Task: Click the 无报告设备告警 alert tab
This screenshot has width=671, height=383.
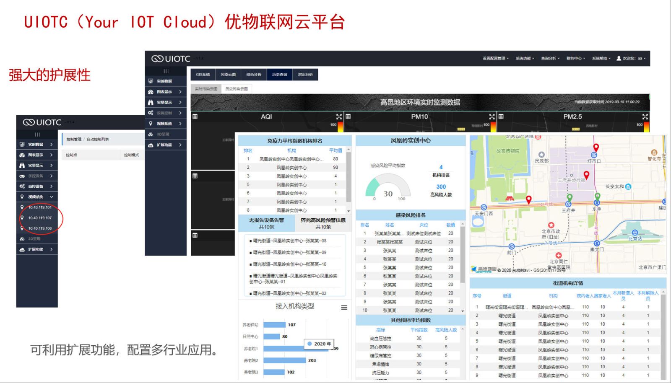Action: click(x=266, y=223)
